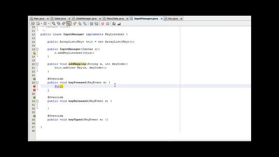Viewport: 279px width, 157px height.
Task: Click 'InputManager' class name on line 12
Action: pyautogui.click(x=74, y=34)
